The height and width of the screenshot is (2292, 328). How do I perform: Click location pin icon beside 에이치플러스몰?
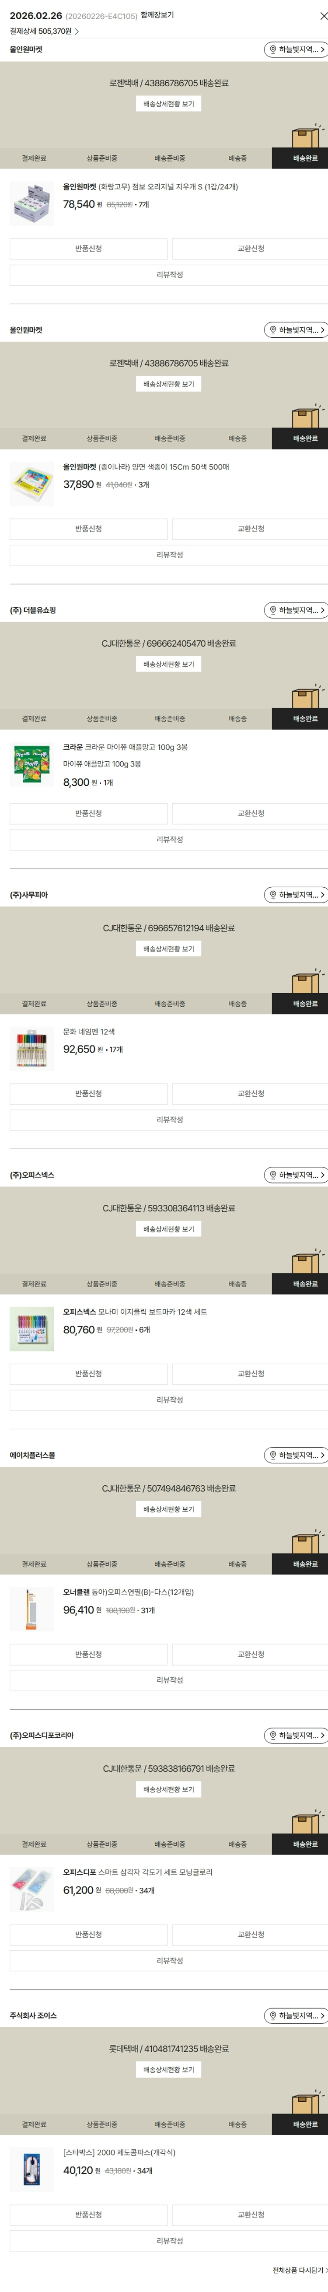(273, 1456)
